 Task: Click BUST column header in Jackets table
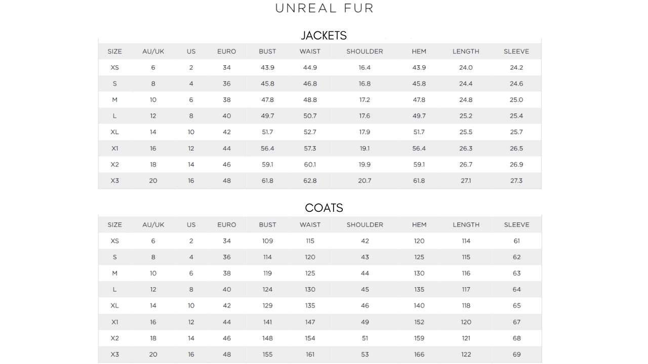[x=267, y=52]
